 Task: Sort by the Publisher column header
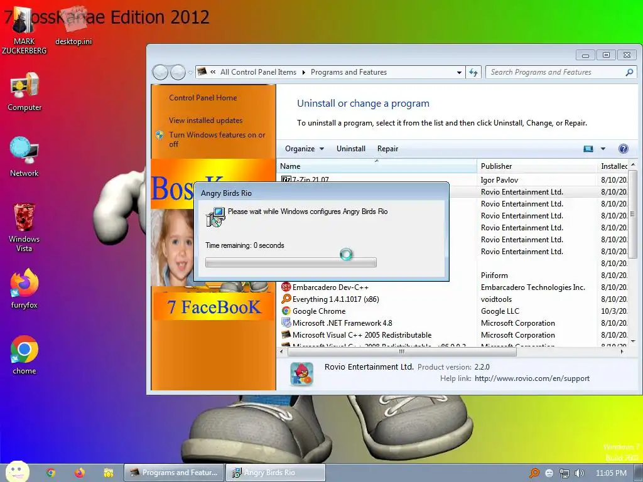coord(536,166)
